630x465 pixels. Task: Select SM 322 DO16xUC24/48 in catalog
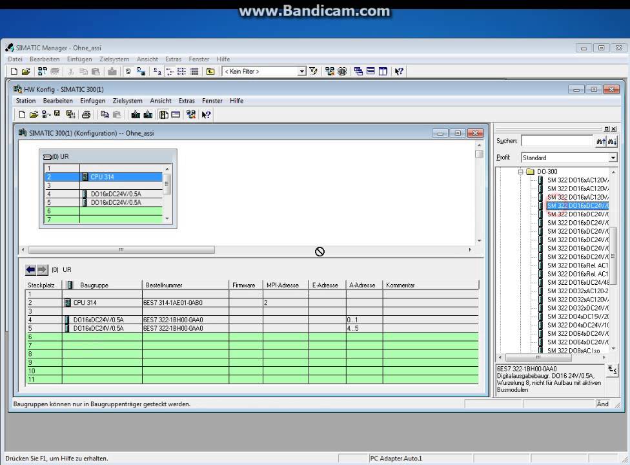(x=577, y=282)
